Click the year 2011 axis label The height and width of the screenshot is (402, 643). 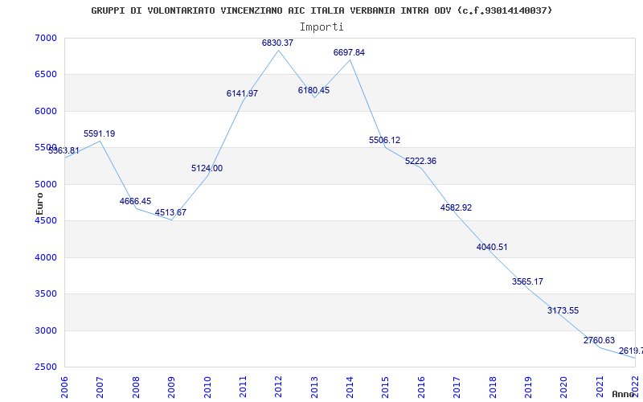pos(243,387)
